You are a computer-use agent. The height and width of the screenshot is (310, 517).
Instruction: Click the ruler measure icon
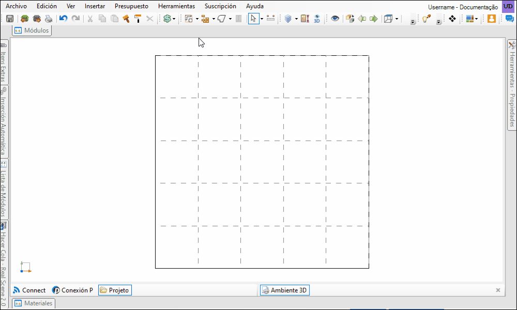(270, 19)
